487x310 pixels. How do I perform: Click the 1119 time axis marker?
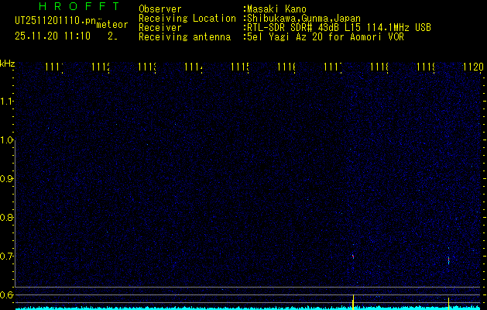426,67
